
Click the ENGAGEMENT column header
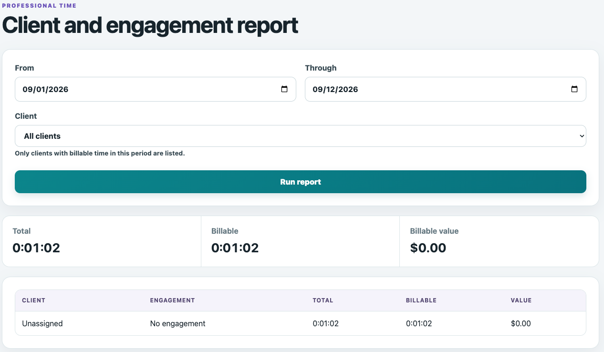tap(172, 300)
